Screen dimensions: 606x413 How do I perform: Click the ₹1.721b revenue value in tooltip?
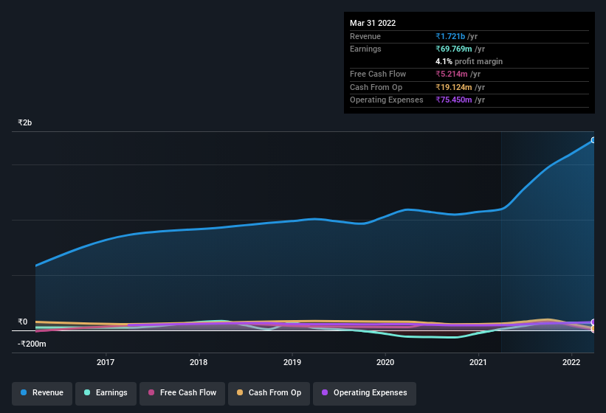(450, 36)
